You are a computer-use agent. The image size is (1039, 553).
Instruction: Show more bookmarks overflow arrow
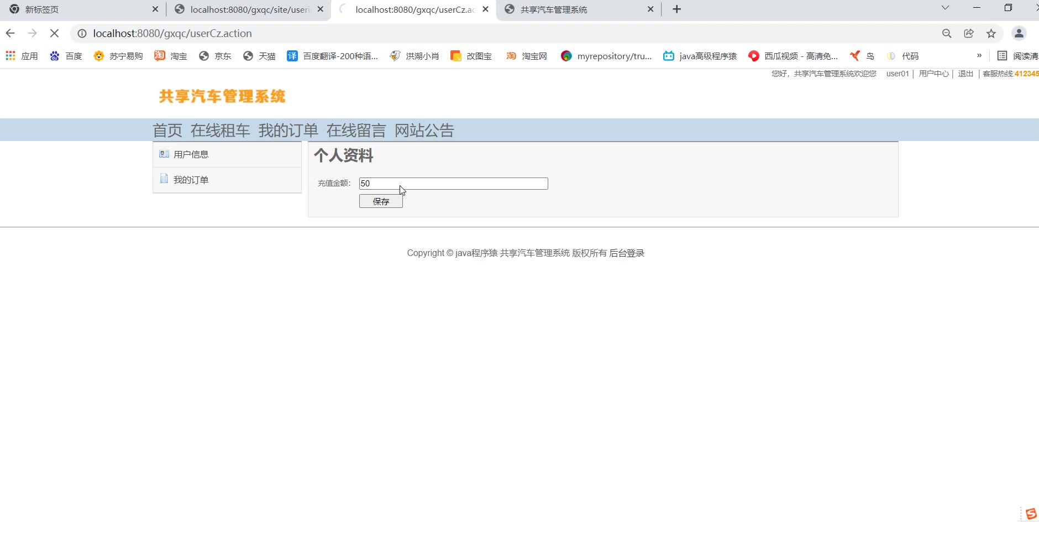pyautogui.click(x=979, y=56)
